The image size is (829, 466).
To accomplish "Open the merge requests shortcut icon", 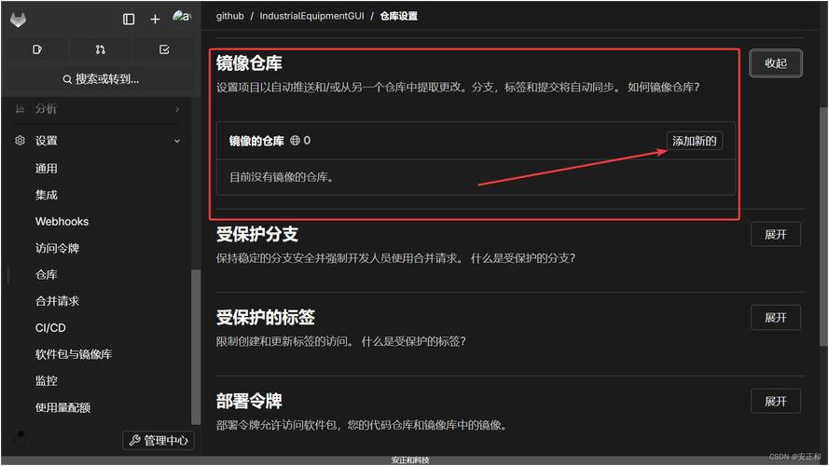I will [x=101, y=49].
